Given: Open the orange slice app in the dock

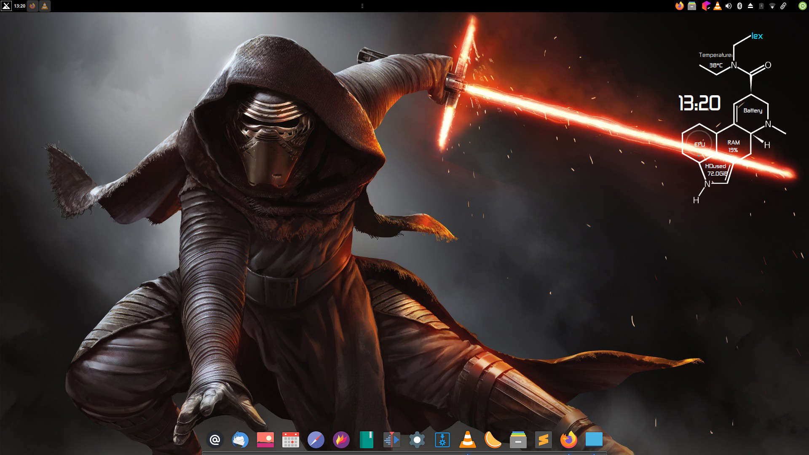Looking at the screenshot, I should pos(493,440).
